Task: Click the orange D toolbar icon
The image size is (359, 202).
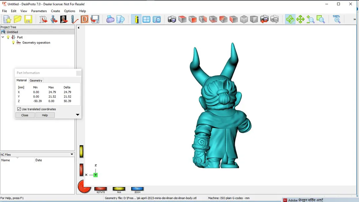Action: pos(84,19)
